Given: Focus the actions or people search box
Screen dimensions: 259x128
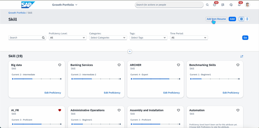Looking at the screenshot, I should (x=169, y=5).
